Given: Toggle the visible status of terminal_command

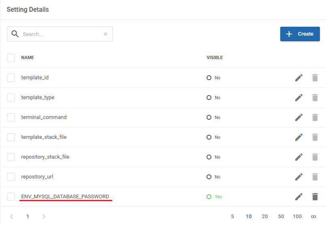Looking at the screenshot, I should 213,117.
